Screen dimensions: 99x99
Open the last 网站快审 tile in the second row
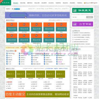[x=61, y=38]
